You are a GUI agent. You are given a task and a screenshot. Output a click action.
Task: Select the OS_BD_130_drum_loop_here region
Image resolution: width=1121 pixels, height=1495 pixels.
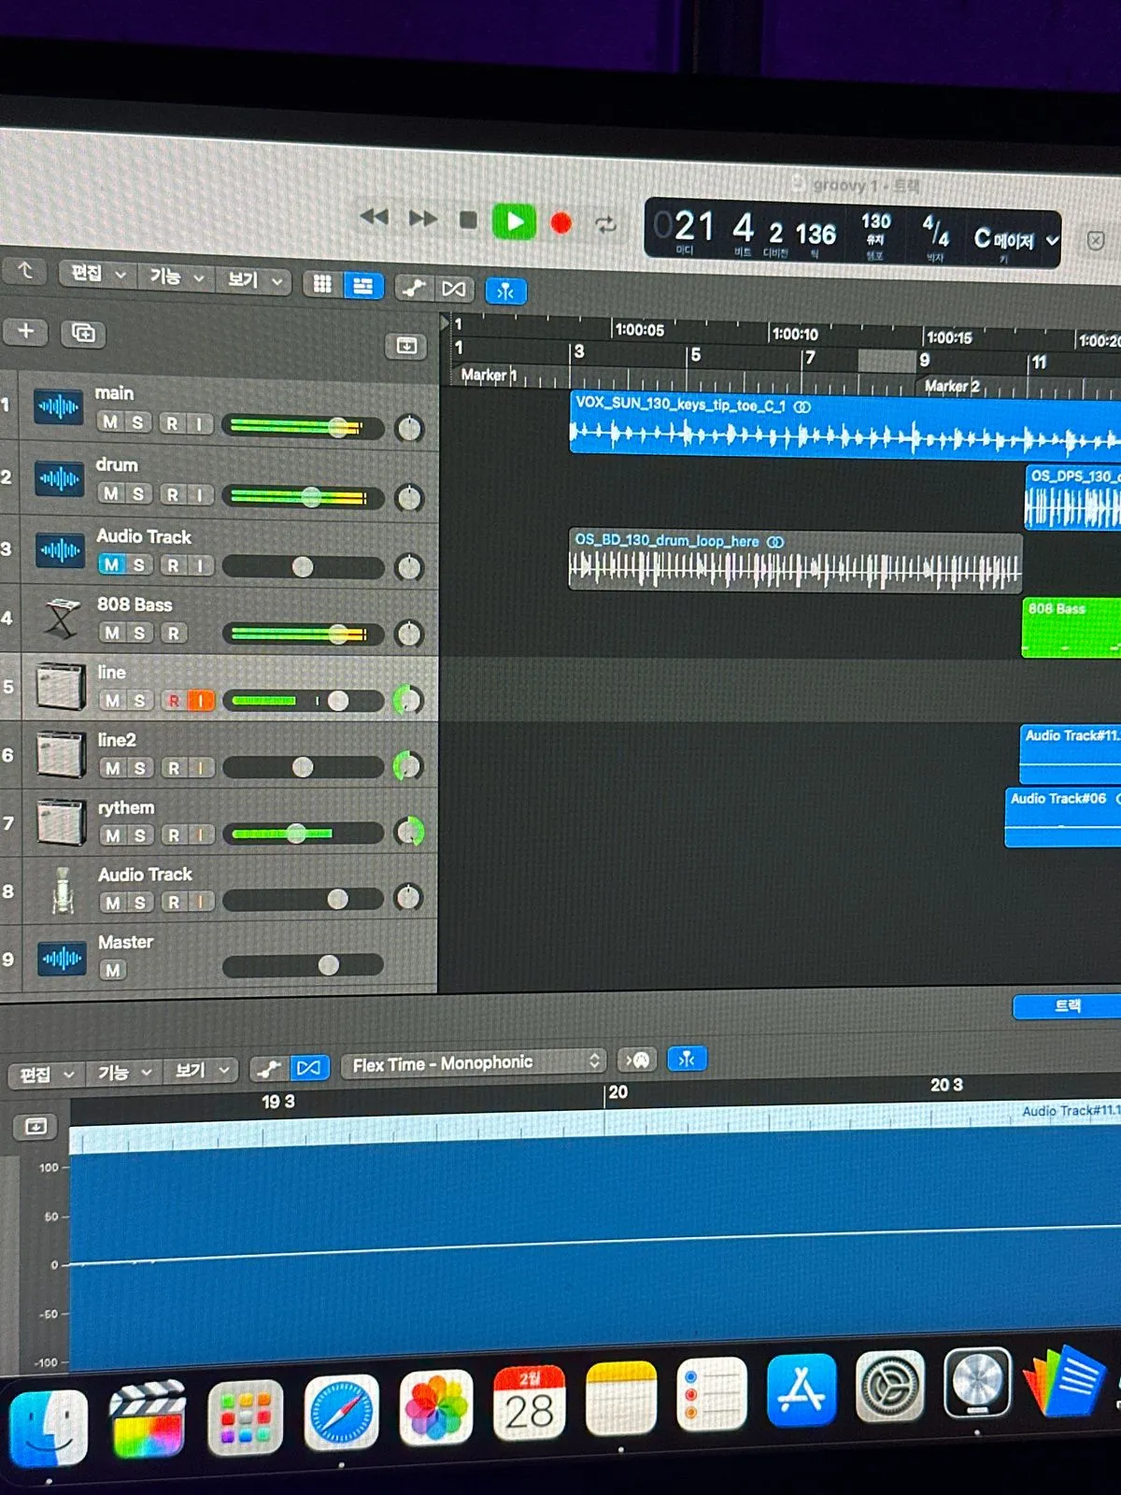click(794, 561)
